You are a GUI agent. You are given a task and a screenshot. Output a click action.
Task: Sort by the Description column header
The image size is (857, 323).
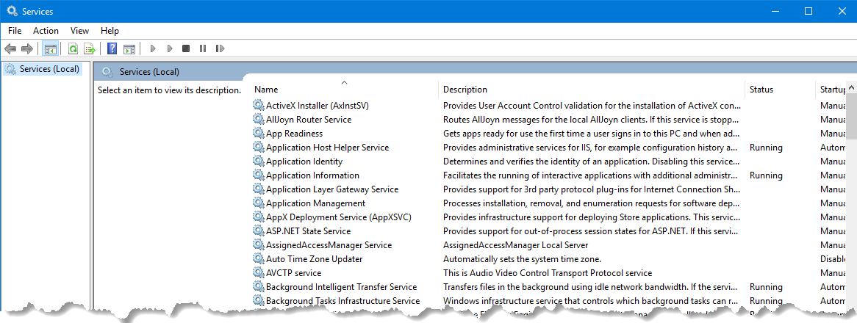(x=592, y=89)
